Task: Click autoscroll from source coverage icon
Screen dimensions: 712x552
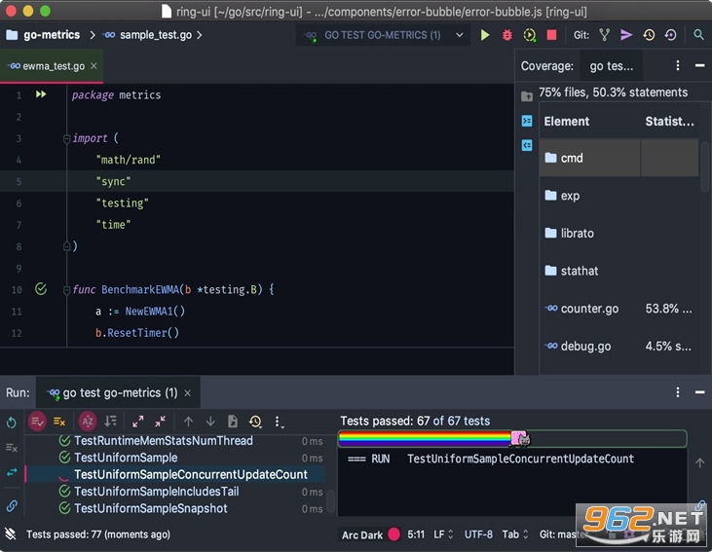Action: [x=527, y=145]
